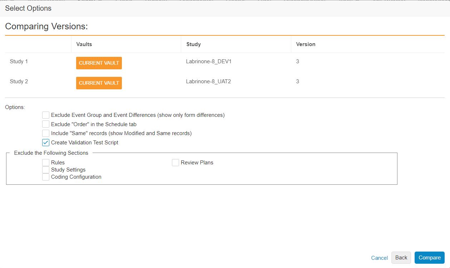450x268 pixels.
Task: Exclude the Rules section
Action: tap(46, 163)
